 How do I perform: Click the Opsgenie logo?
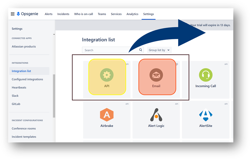pyautogui.click(x=27, y=14)
